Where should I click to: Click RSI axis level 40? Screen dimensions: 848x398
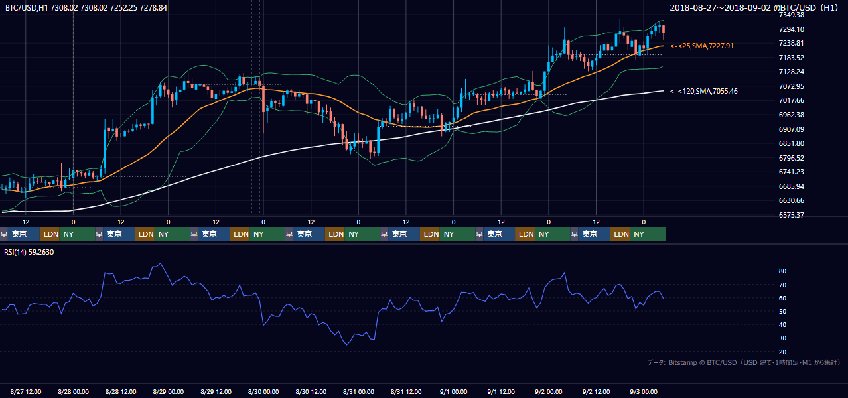(783, 324)
